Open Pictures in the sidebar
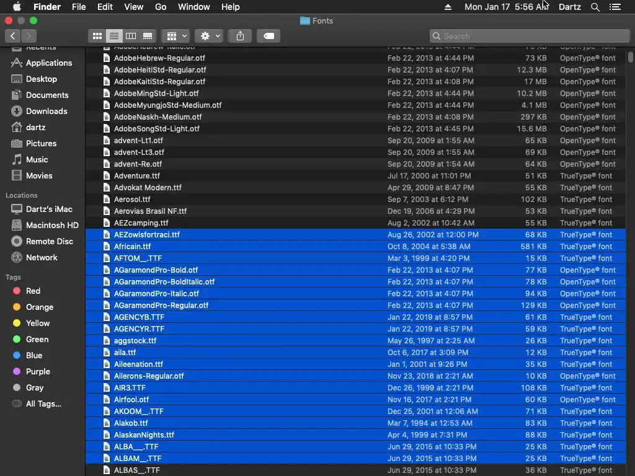Screen dimensions: 635x476 tap(43, 143)
